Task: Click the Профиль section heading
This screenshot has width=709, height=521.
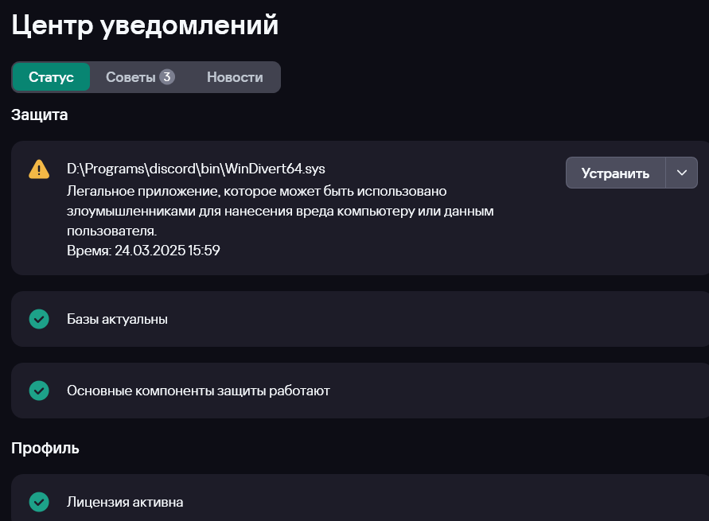Action: 45,448
